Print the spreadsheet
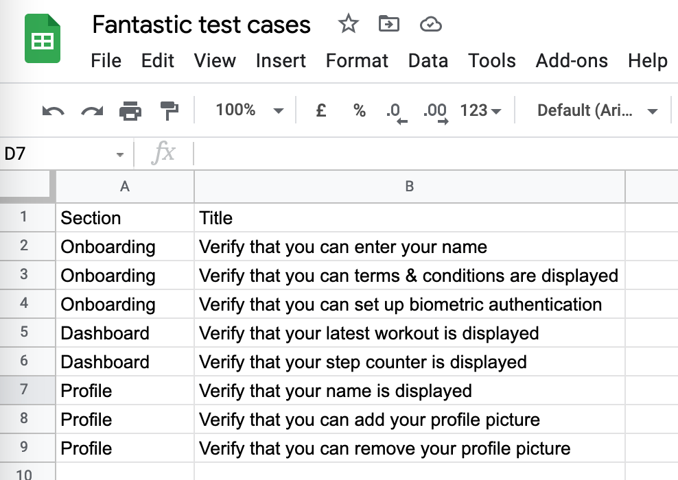The image size is (678, 480). click(x=130, y=110)
